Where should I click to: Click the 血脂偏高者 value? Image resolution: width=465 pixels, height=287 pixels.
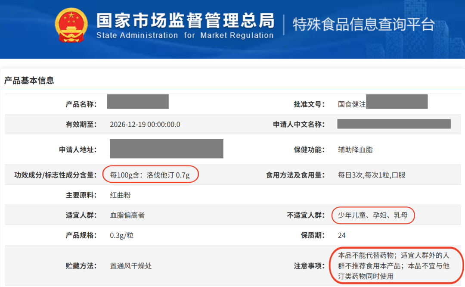click(x=127, y=215)
